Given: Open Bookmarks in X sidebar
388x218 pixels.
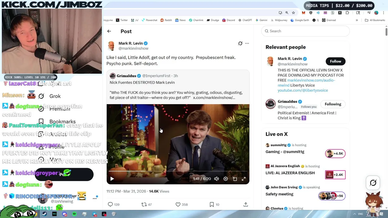Looking at the screenshot, I should [x=58, y=122].
